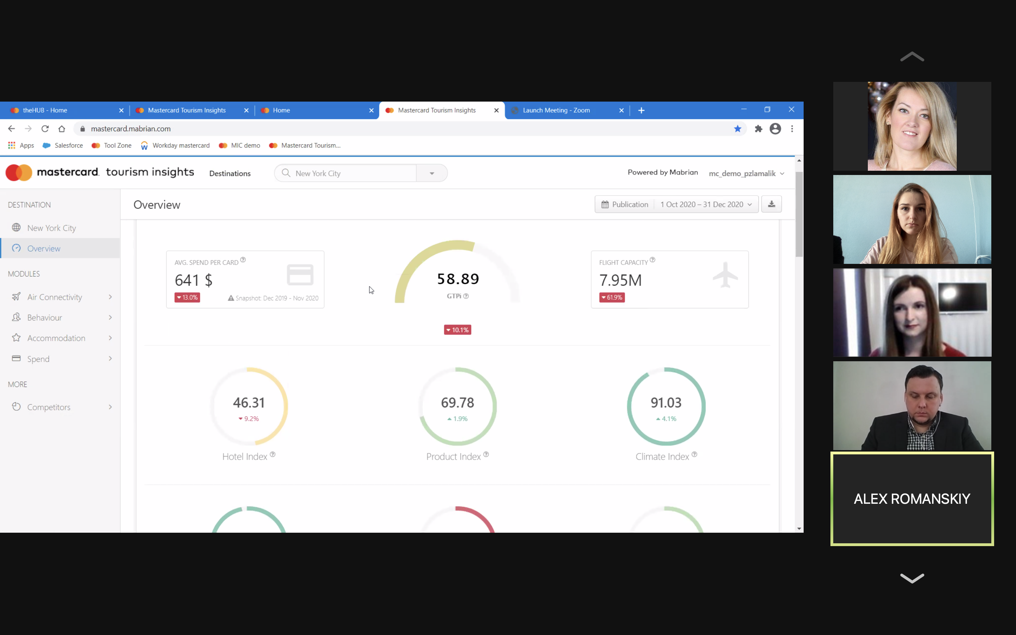
Task: Click Avg. Spend Per Card help icon
Action: click(243, 260)
